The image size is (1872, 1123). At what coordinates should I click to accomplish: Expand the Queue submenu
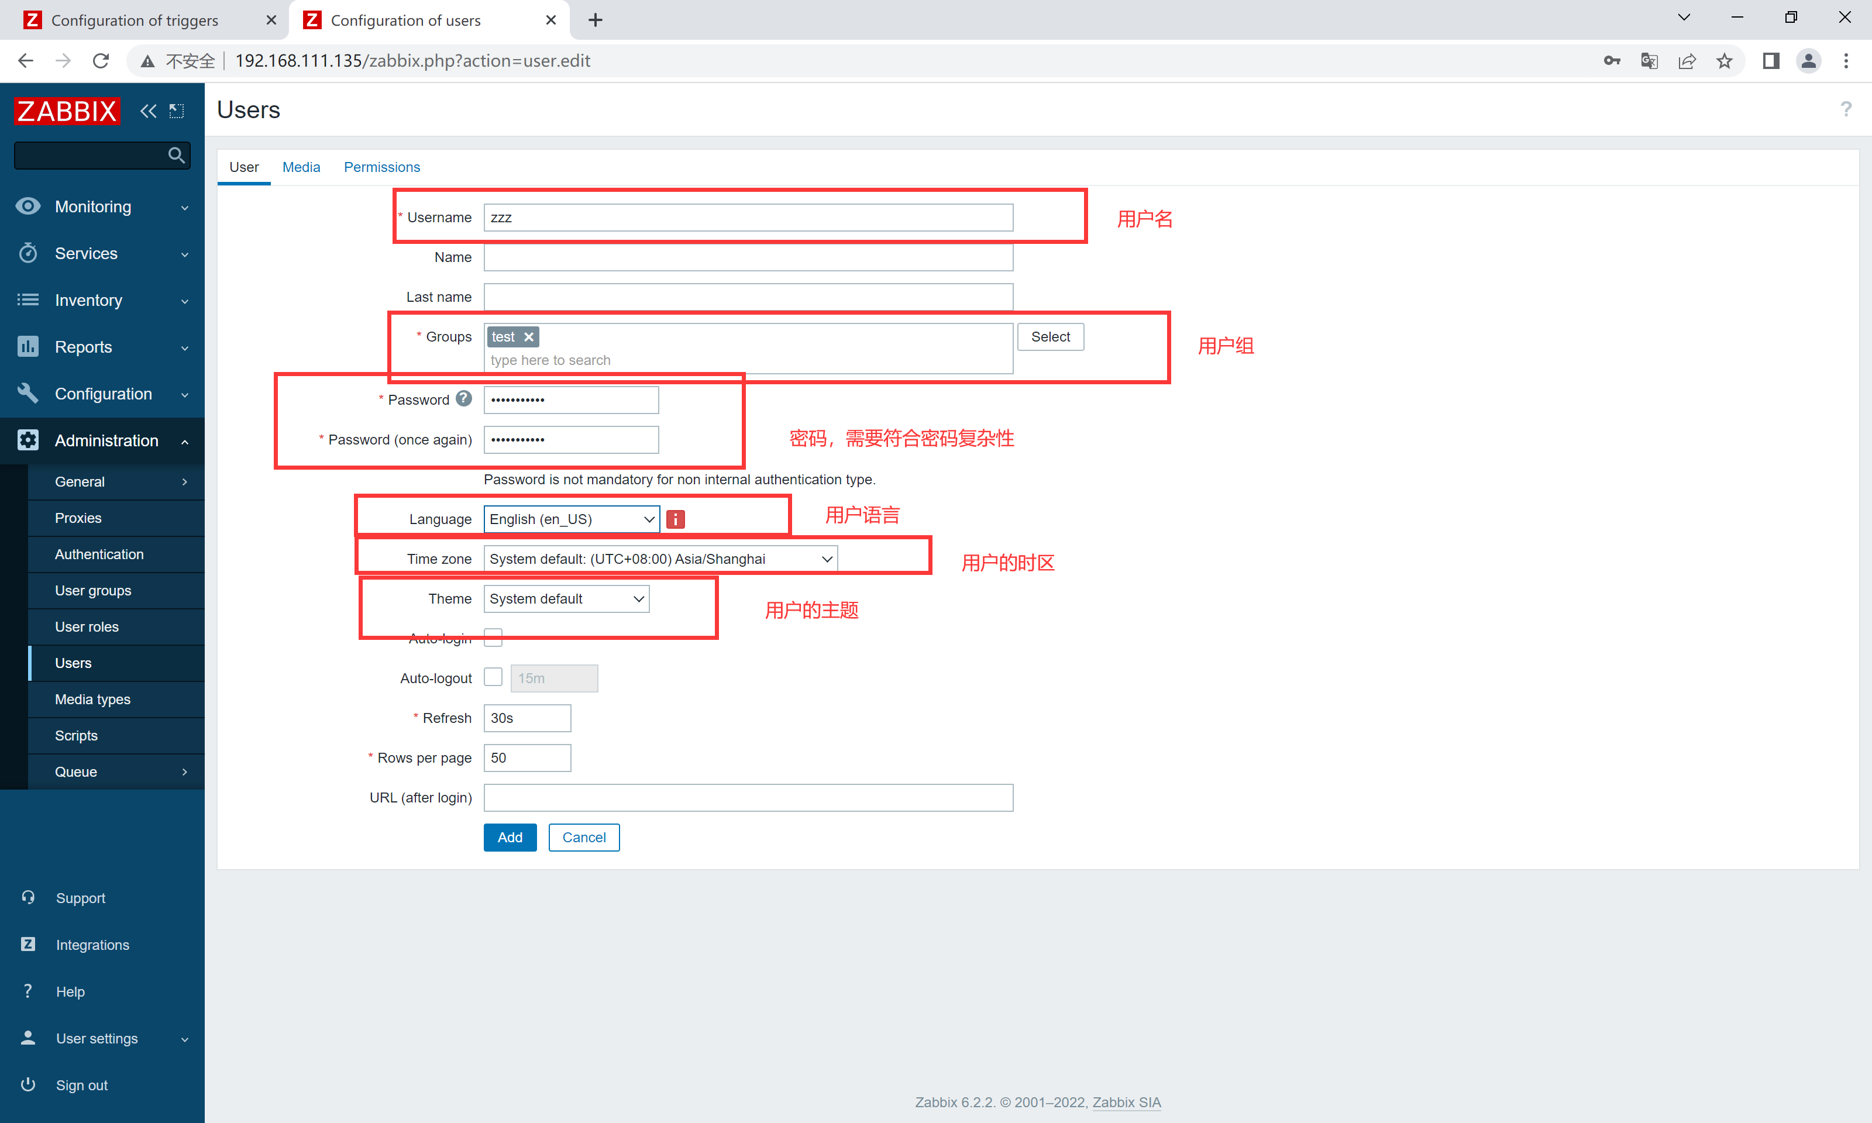pos(185,772)
